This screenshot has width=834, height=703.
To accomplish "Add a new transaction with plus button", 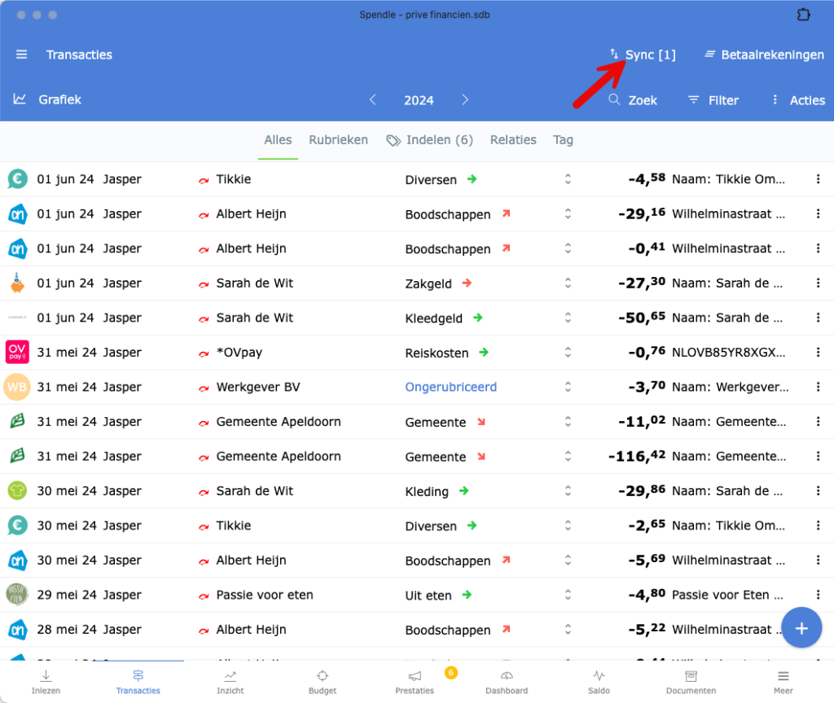I will pyautogui.click(x=801, y=628).
